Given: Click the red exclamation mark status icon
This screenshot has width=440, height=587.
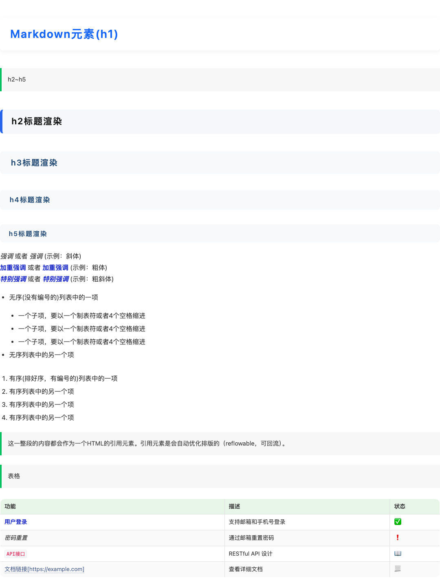Looking at the screenshot, I should click(x=398, y=538).
